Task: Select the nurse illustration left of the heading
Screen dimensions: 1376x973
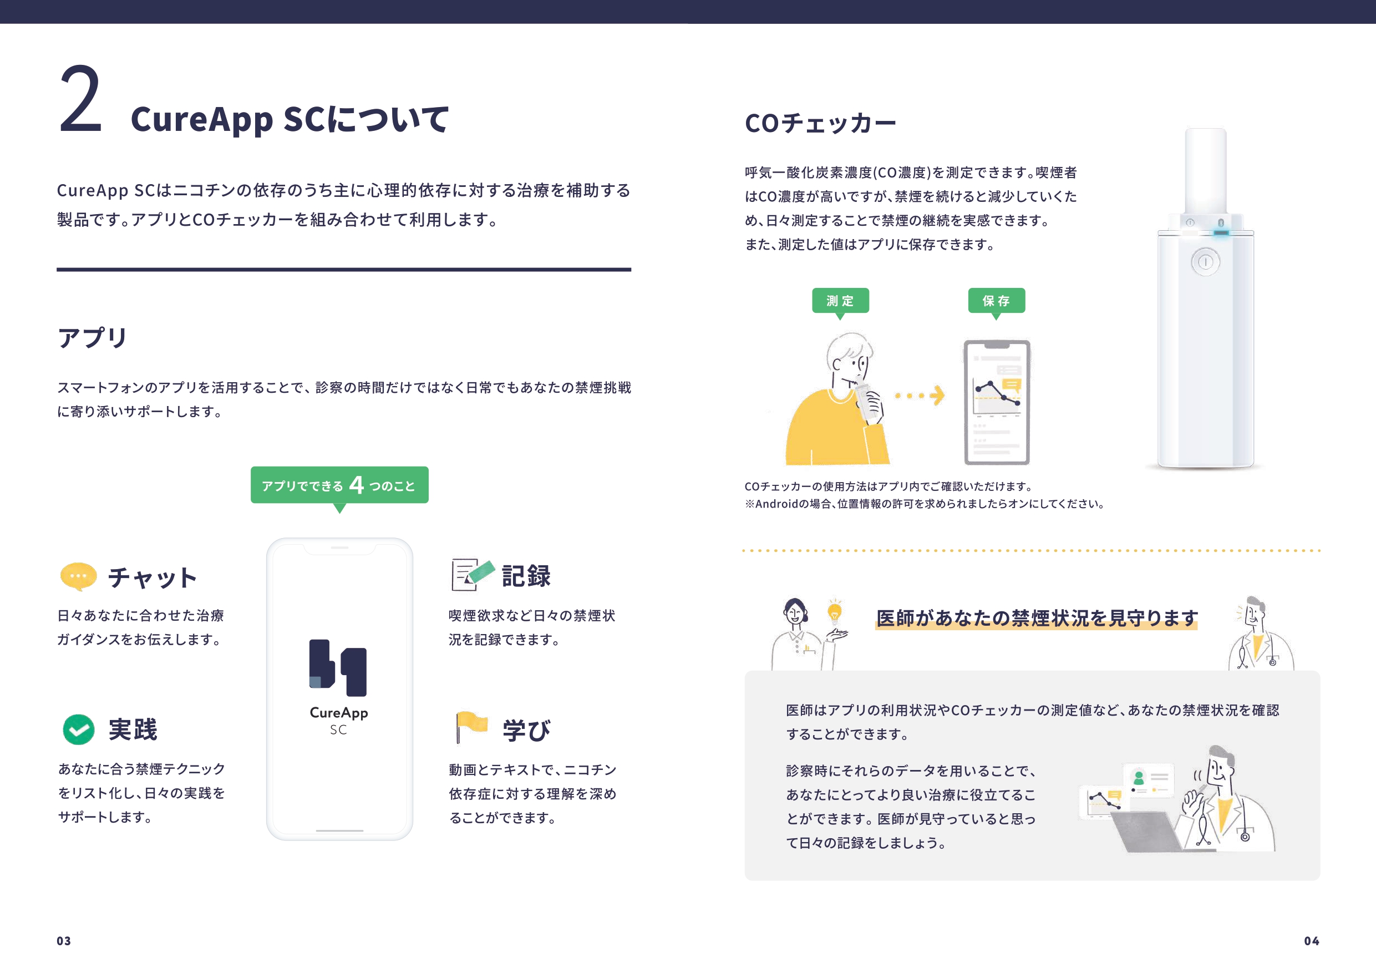Action: tap(809, 634)
